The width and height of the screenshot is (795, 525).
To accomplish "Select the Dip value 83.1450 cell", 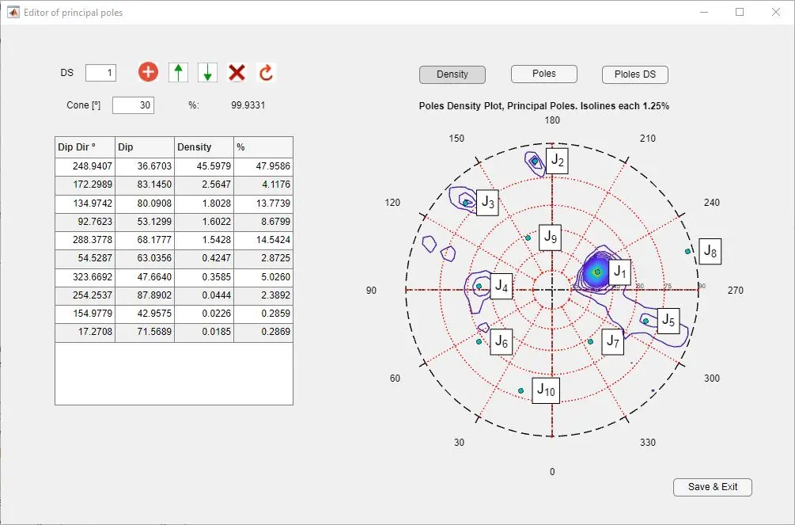I will point(144,185).
